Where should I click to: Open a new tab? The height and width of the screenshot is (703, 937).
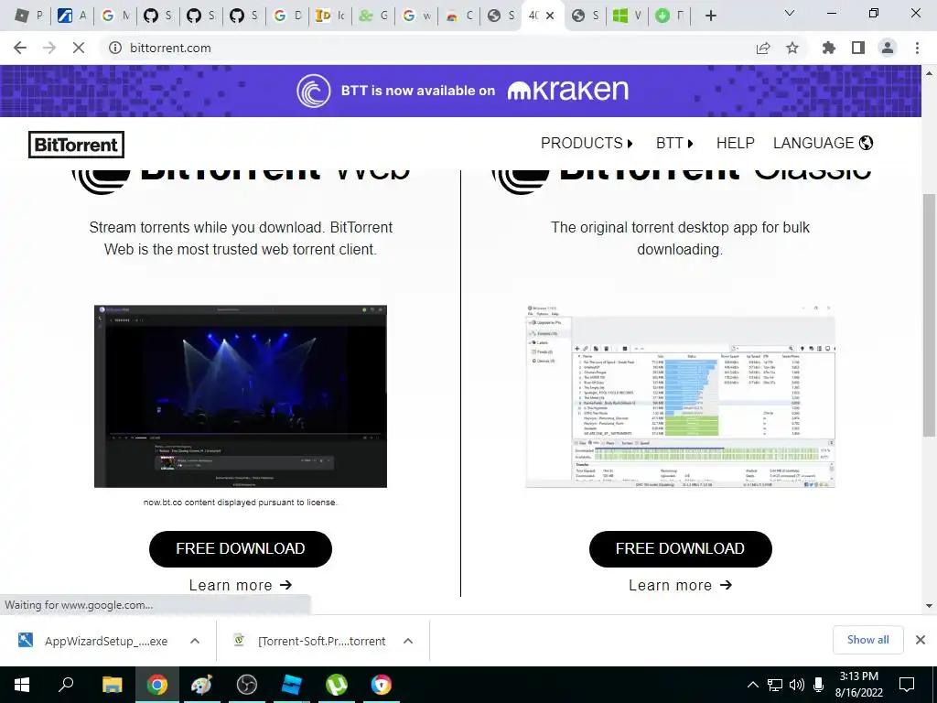710,16
